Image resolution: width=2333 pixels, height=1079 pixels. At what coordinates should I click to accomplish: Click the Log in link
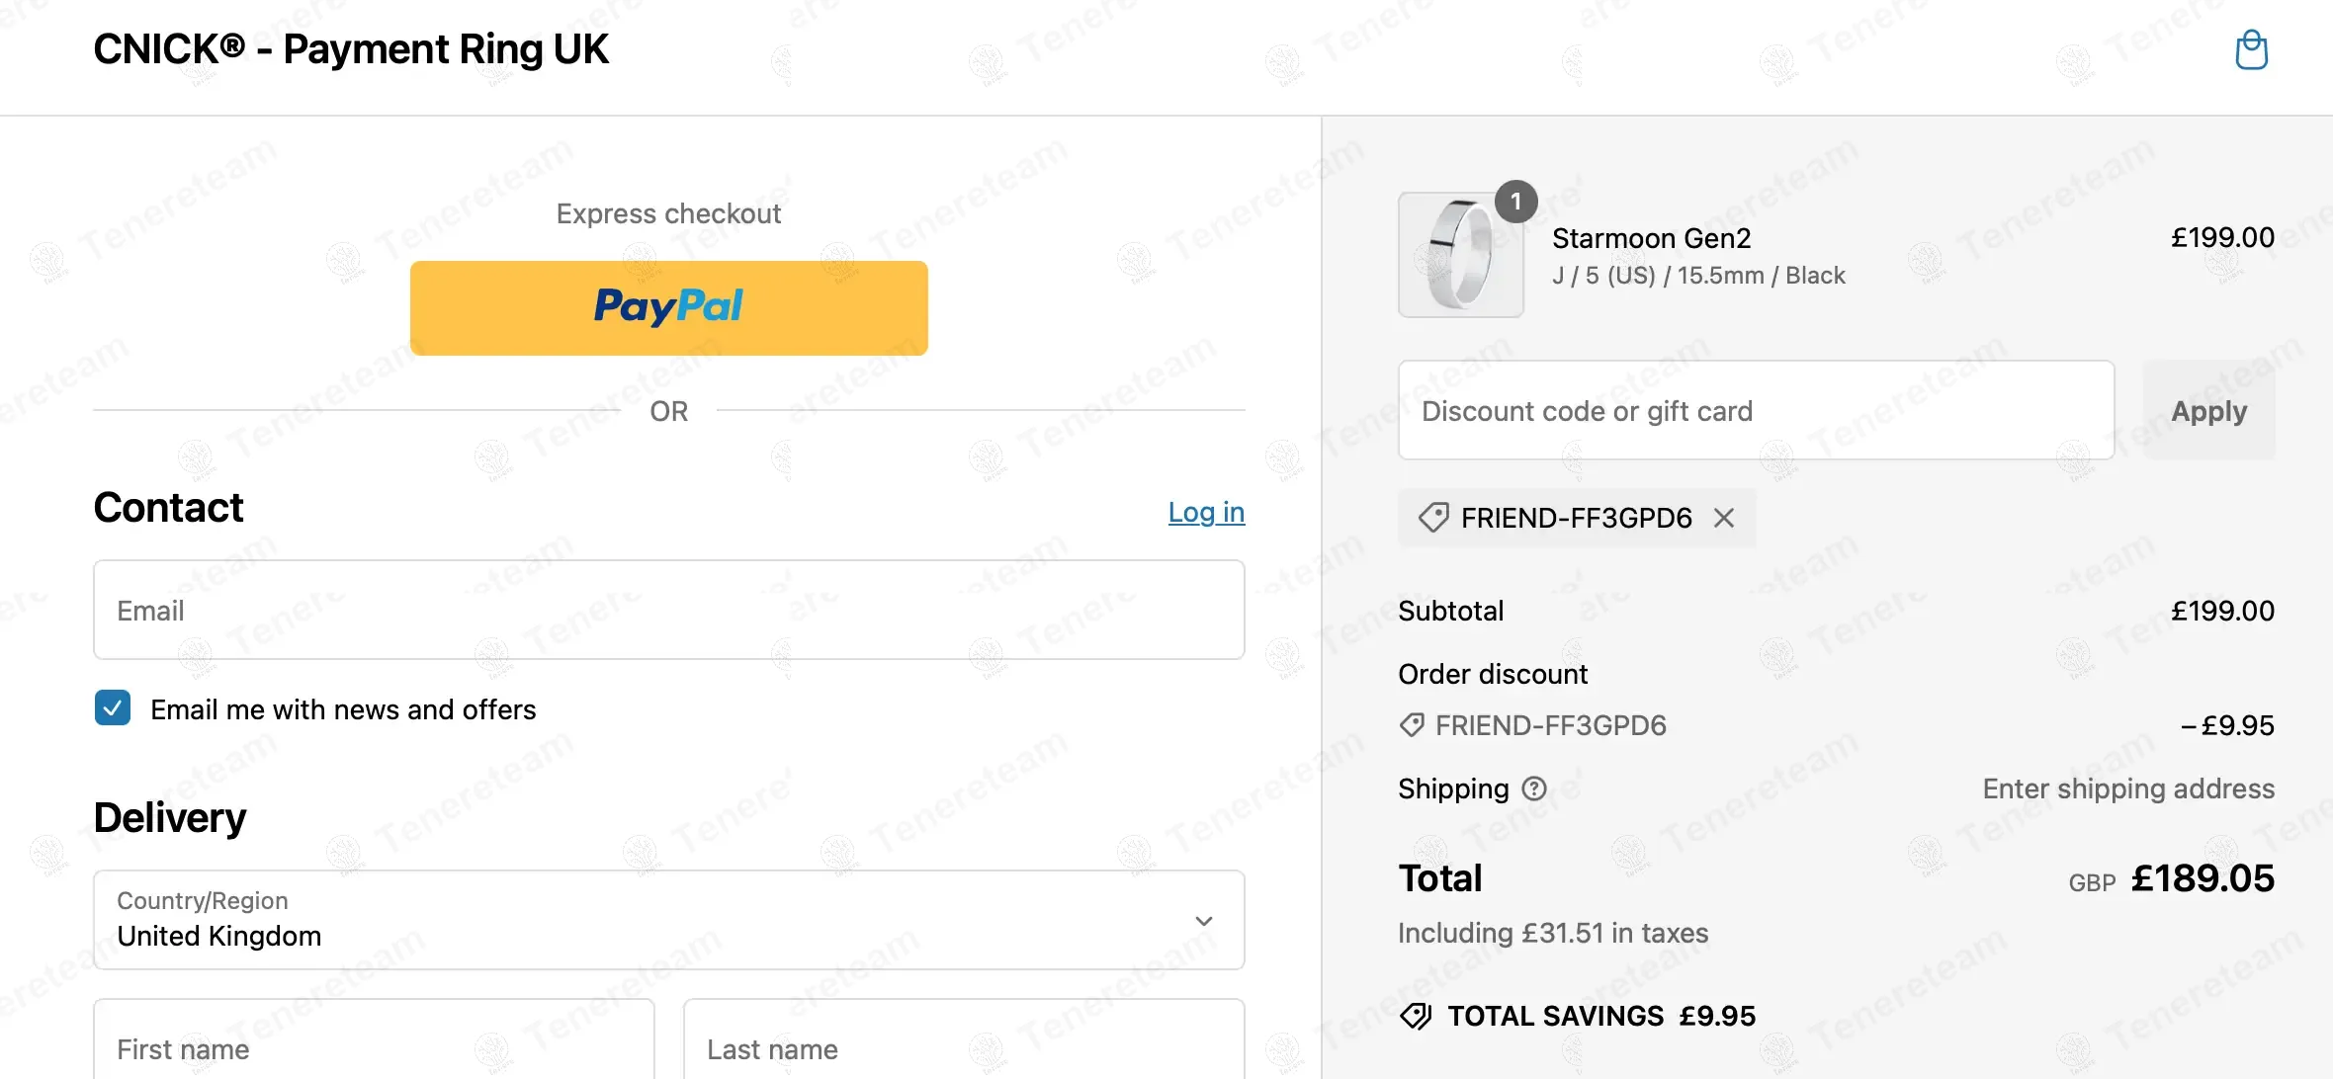point(1206,512)
